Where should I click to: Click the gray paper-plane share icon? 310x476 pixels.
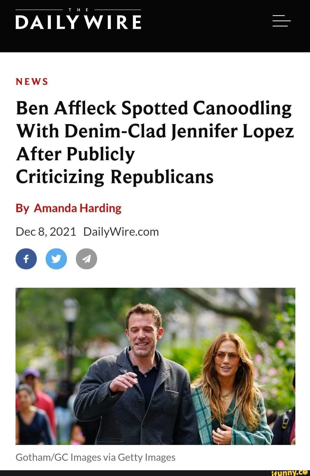86,259
